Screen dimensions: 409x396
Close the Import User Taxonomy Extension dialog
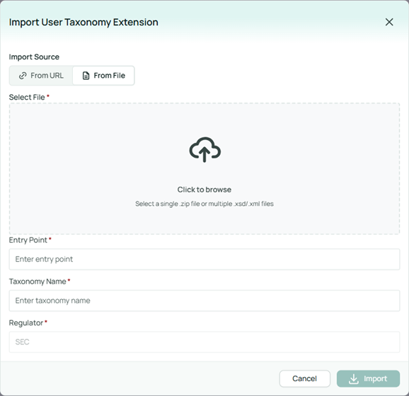pyautogui.click(x=389, y=22)
